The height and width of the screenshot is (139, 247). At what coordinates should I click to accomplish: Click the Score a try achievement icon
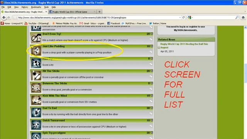[36, 63]
